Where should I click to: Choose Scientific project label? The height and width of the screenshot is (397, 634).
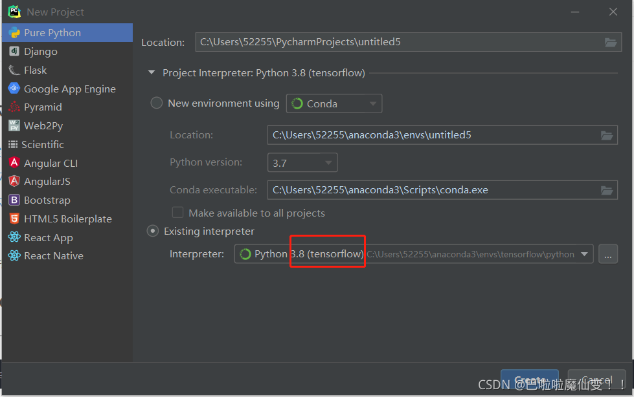coord(43,145)
